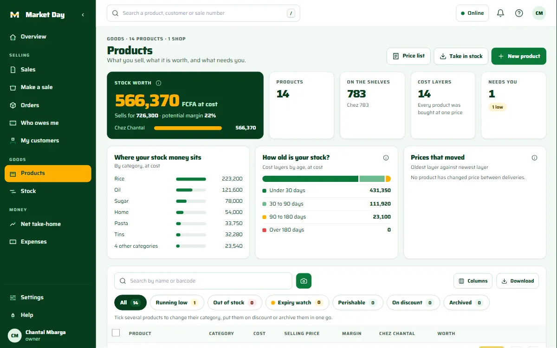Viewport: 557px width, 348px height.
Task: Sort by the Product column header
Action: [x=140, y=333]
